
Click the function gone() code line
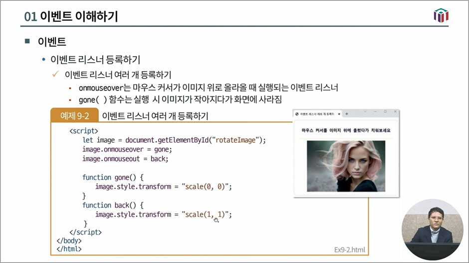(113, 177)
